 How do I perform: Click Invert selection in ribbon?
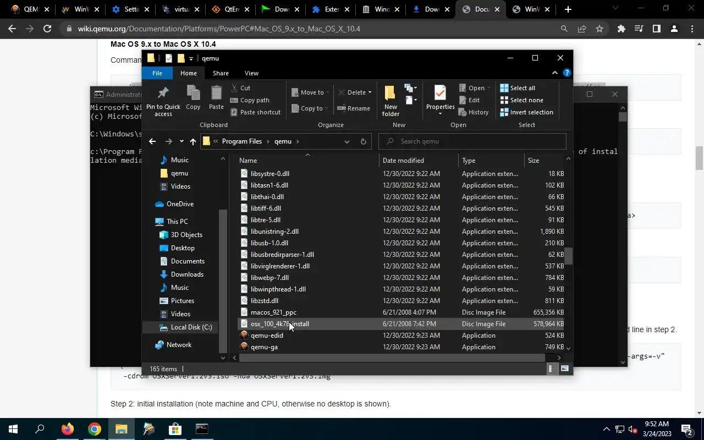(x=526, y=112)
